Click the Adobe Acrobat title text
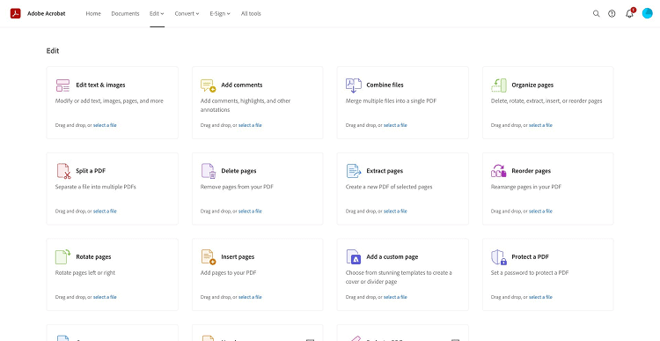The image size is (660, 341). pos(47,13)
